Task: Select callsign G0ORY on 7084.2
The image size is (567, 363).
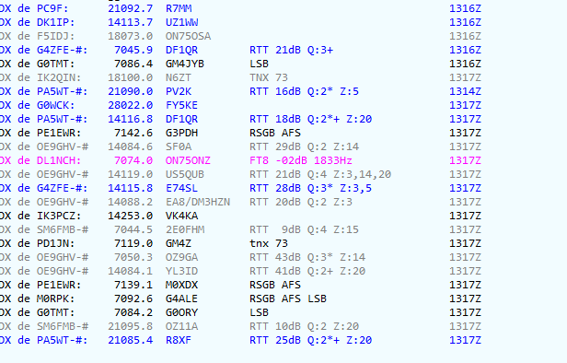Action: tap(181, 312)
